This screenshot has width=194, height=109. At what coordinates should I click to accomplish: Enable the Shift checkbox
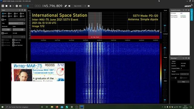click(x=3, y=20)
